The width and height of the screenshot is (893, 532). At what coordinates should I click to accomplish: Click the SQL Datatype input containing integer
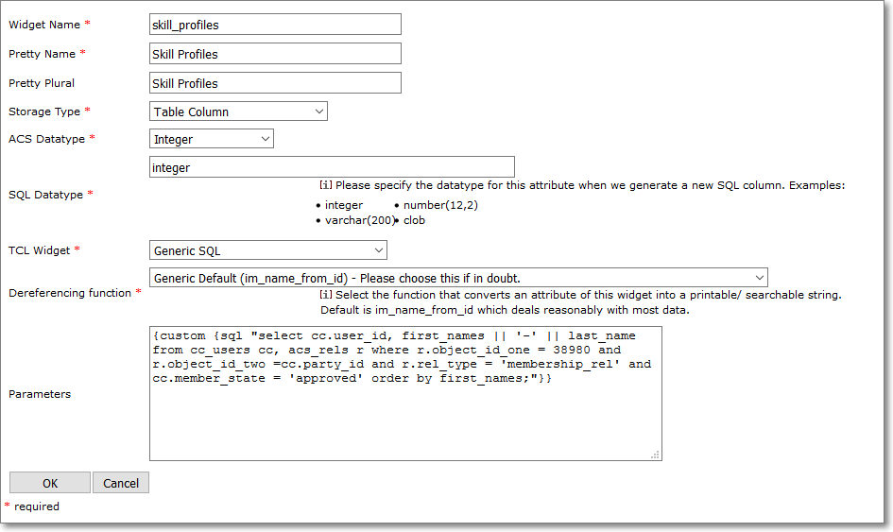332,167
